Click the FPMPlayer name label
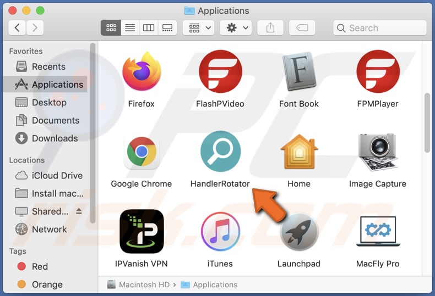This screenshot has width=435, height=296. [378, 104]
